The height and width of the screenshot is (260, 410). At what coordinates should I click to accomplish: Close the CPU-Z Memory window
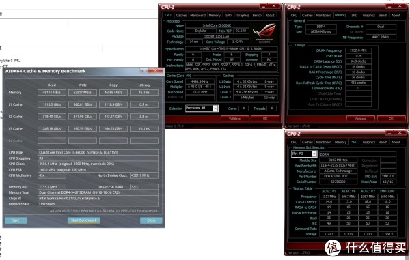point(400,6)
